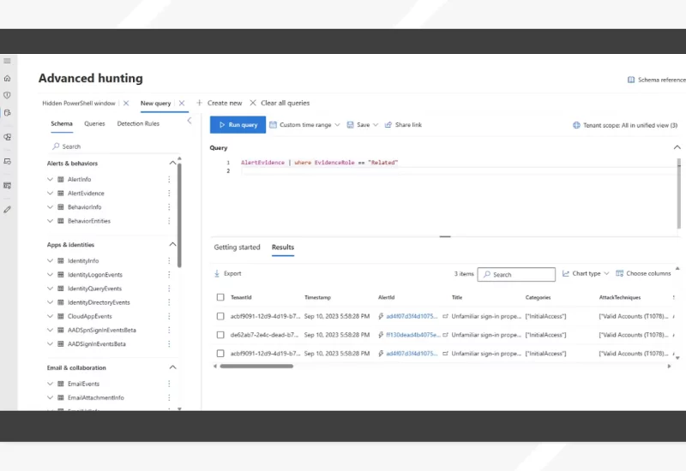Open the pencil customize icon in sidebar
The width and height of the screenshot is (686, 471).
7,210
